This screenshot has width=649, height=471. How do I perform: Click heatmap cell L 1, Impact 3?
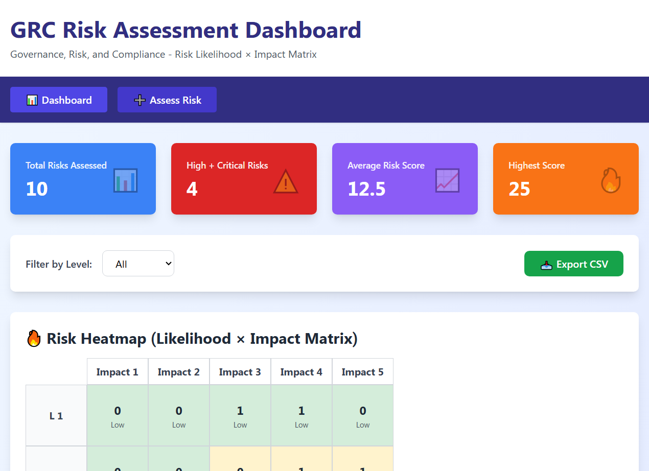(240, 415)
